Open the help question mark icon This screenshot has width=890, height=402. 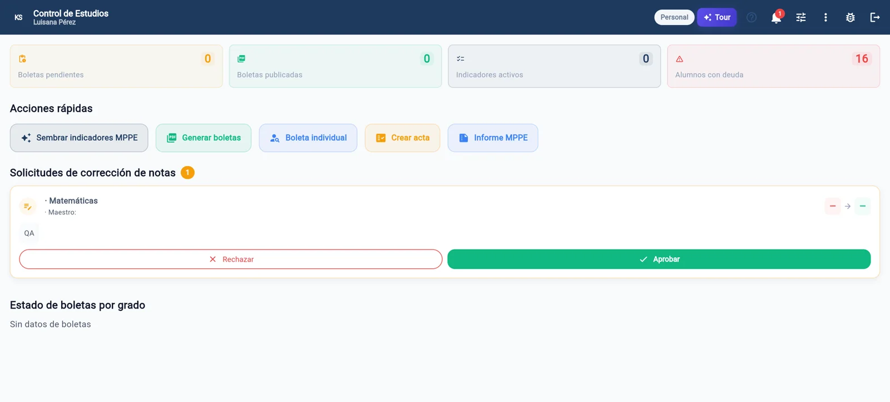point(751,17)
